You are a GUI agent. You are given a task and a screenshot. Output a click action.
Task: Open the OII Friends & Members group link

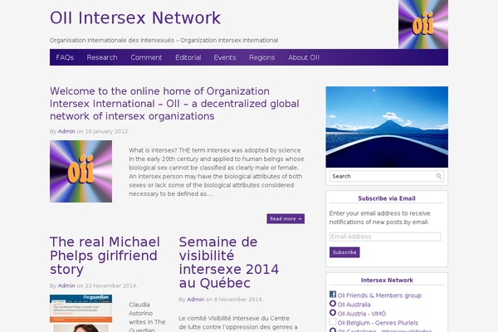[379, 295]
